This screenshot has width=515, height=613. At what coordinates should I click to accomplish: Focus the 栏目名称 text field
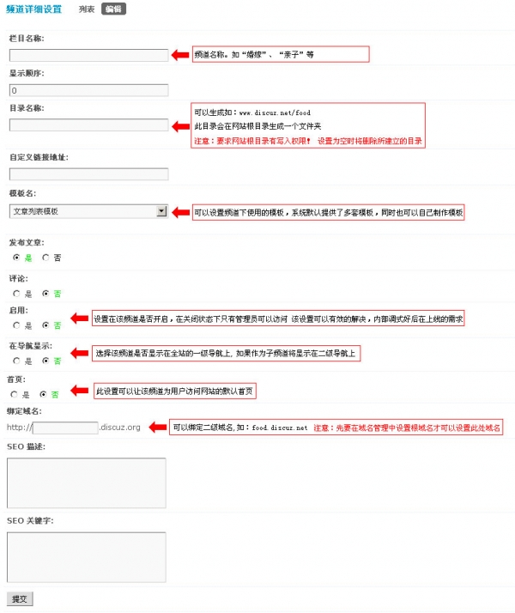point(88,55)
